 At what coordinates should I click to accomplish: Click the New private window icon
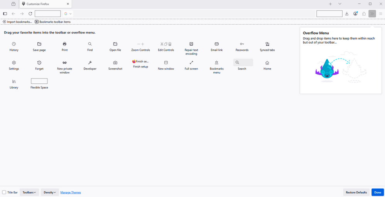click(64, 62)
